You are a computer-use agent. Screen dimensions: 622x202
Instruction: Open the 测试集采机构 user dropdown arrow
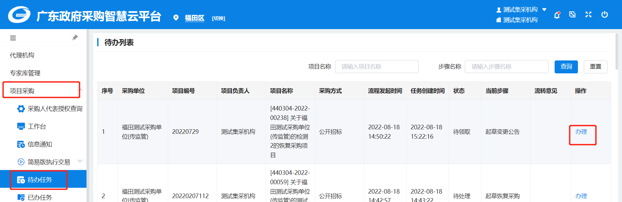(x=545, y=10)
